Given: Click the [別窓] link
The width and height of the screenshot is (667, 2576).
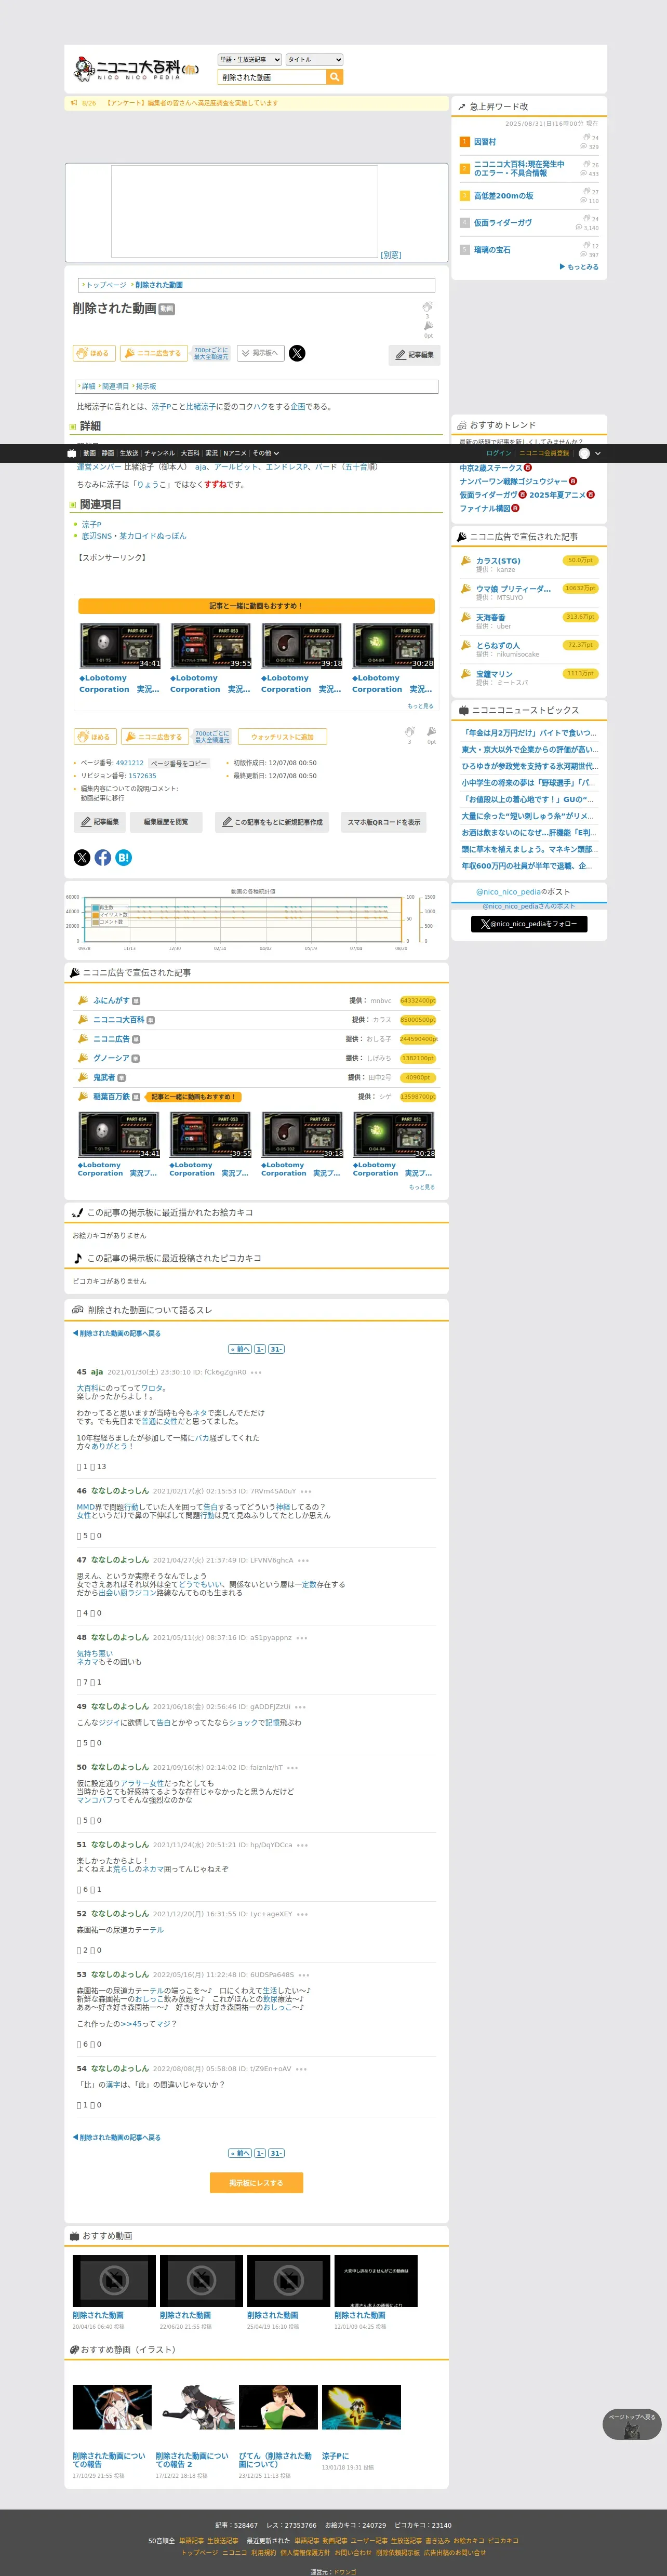Looking at the screenshot, I should pos(391,255).
